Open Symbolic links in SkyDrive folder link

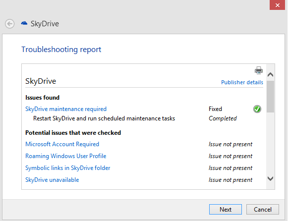[x=67, y=168]
